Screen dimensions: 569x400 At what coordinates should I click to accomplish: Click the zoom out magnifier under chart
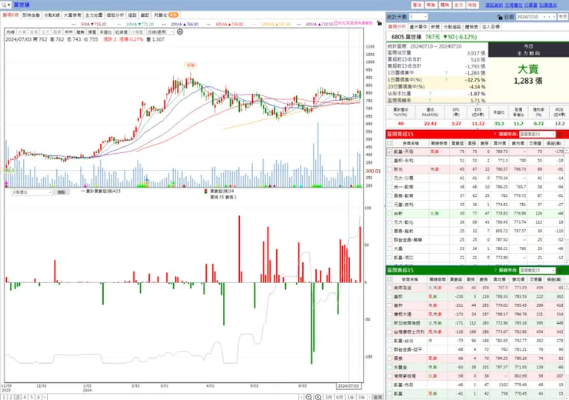[308, 397]
